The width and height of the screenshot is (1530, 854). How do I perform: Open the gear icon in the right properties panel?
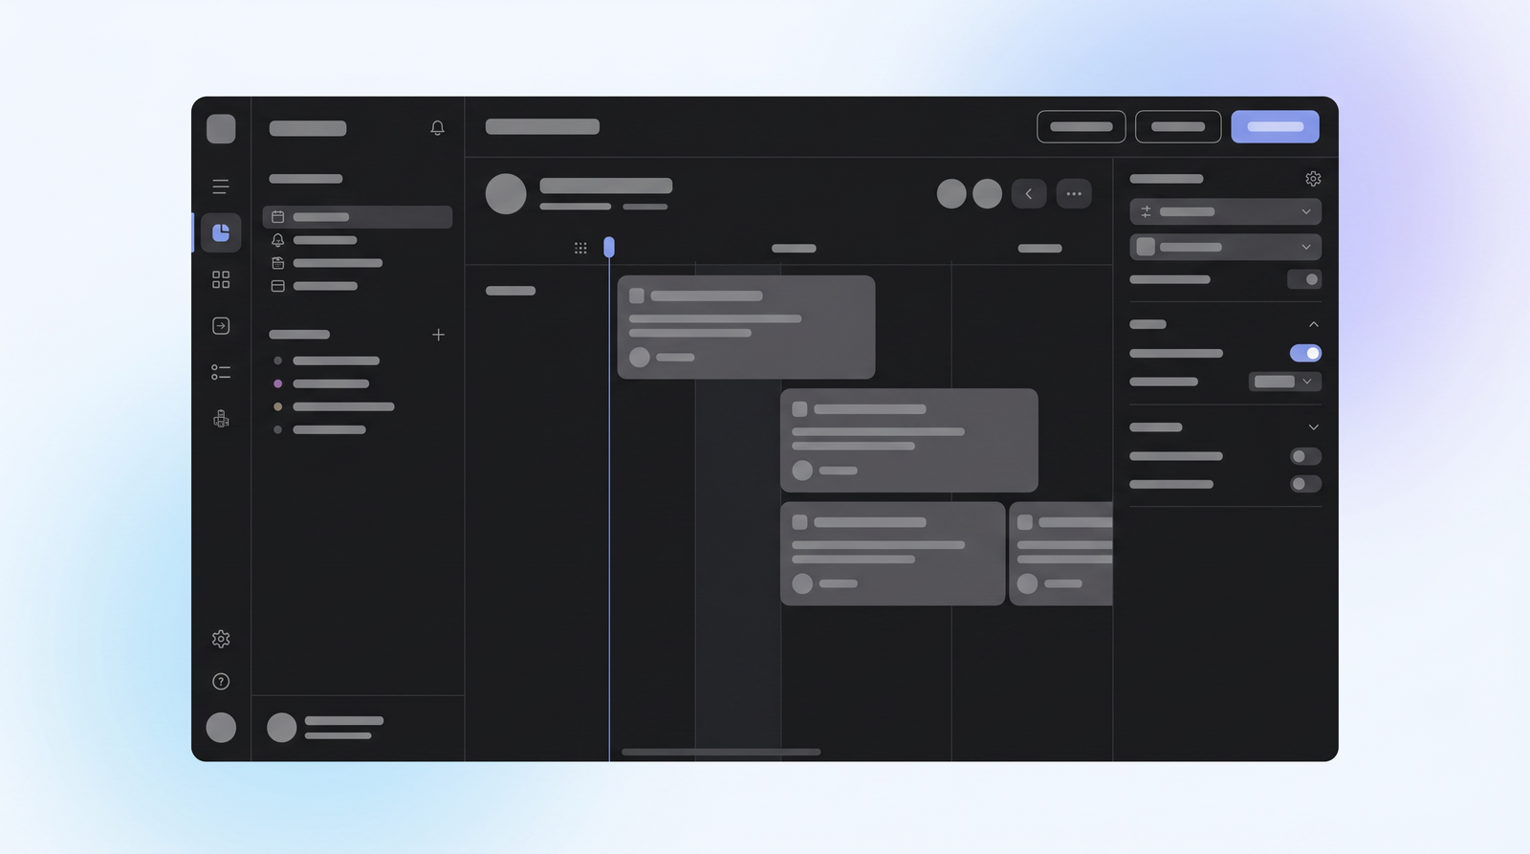point(1313,179)
